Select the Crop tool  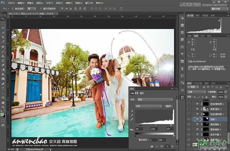(x=3, y=37)
